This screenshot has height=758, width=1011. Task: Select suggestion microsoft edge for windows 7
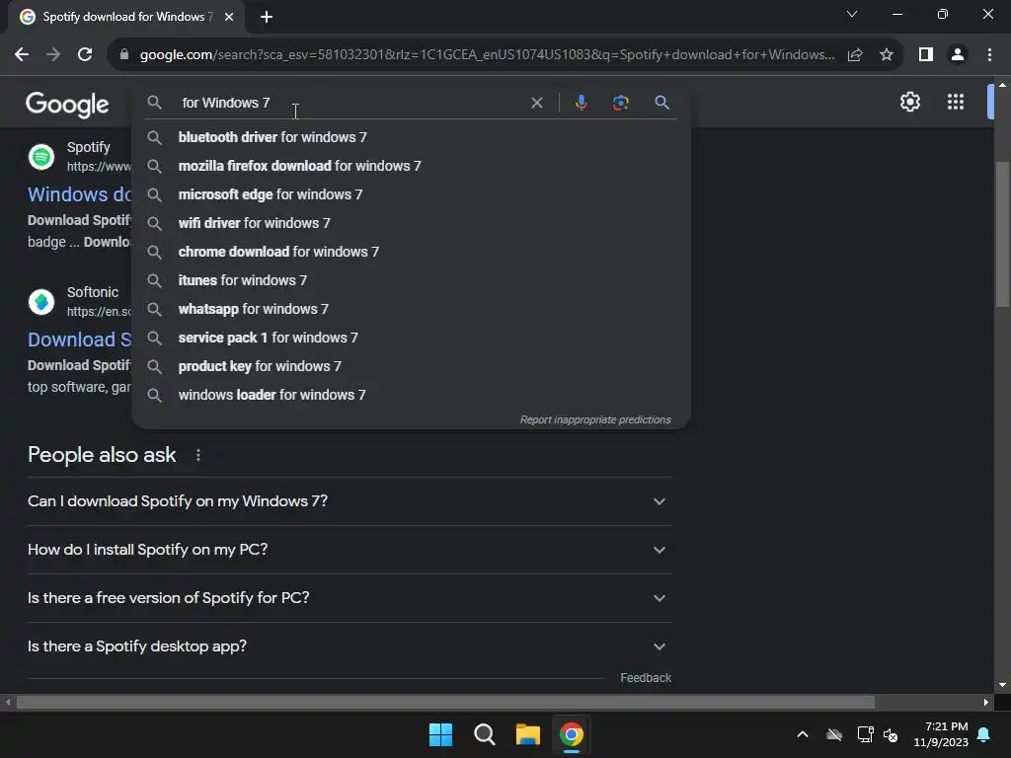412,194
